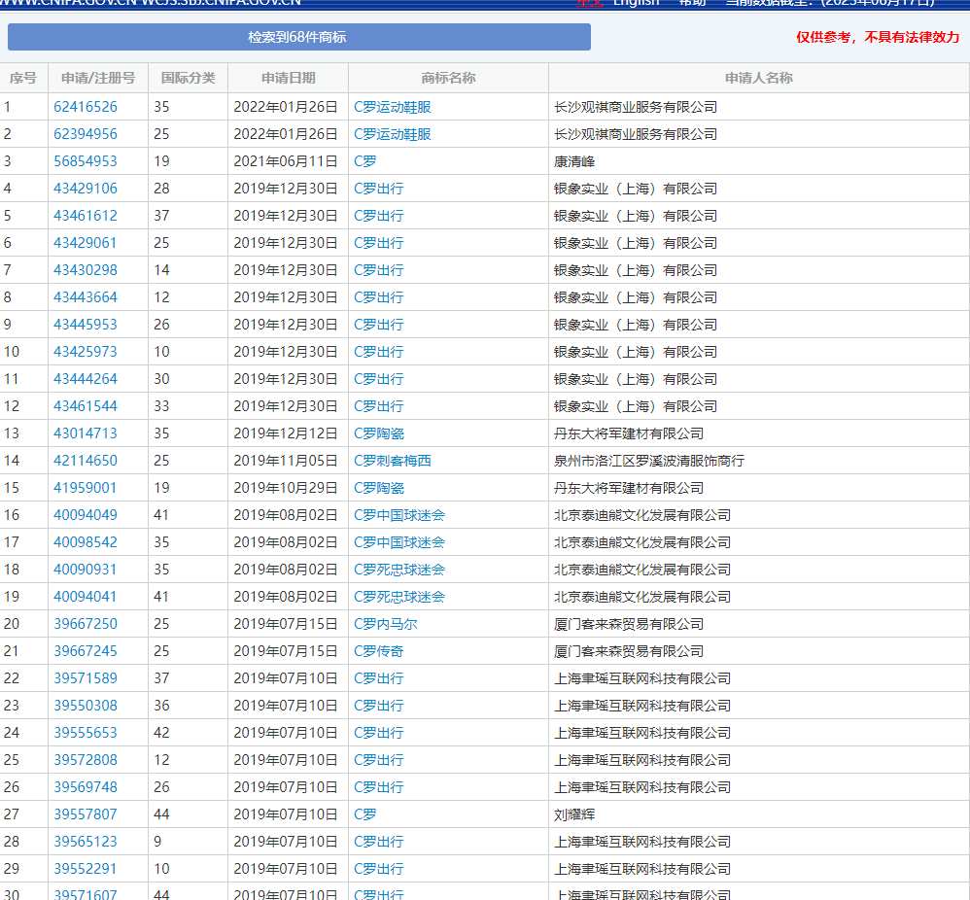
Task: Open registration number 43461612
Action: click(86, 216)
